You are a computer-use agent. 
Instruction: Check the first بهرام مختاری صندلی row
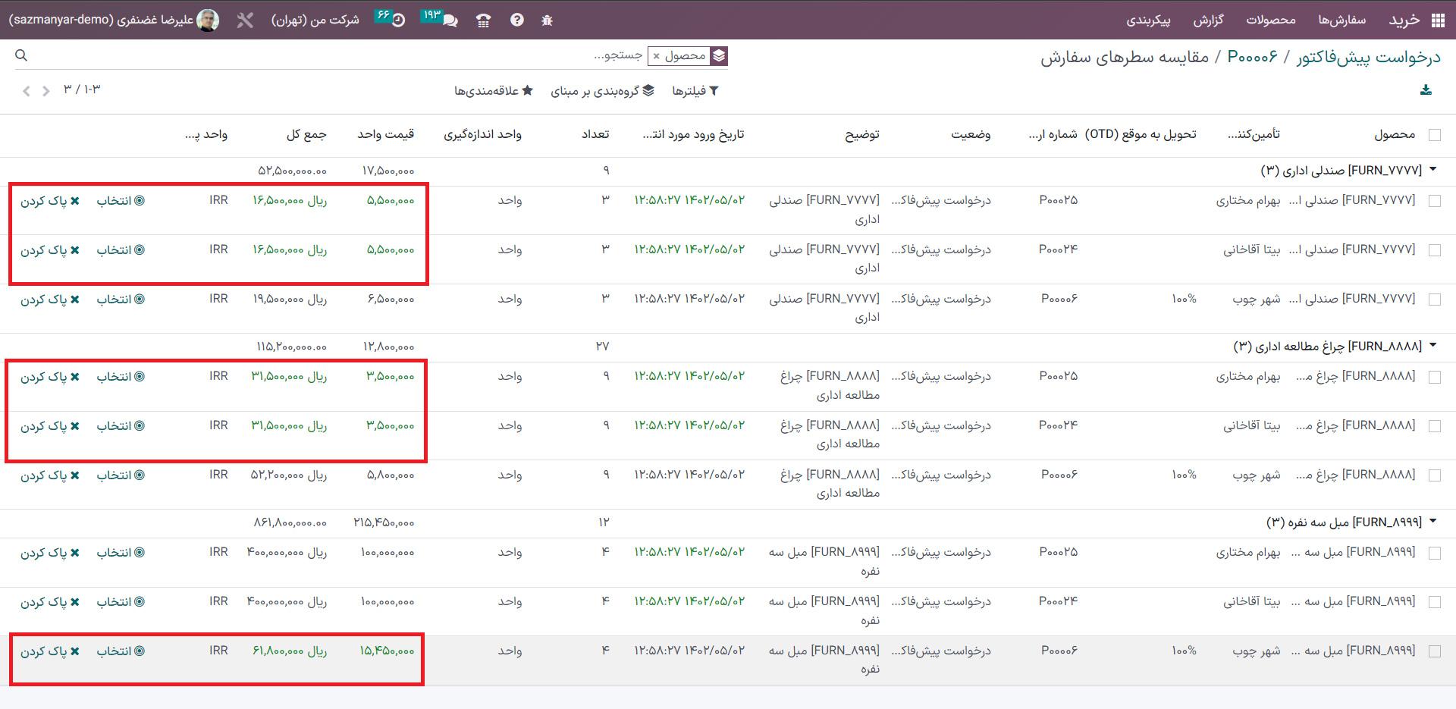click(x=1434, y=201)
